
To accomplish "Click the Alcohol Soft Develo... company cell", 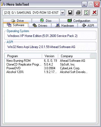I will click(74, 72).
